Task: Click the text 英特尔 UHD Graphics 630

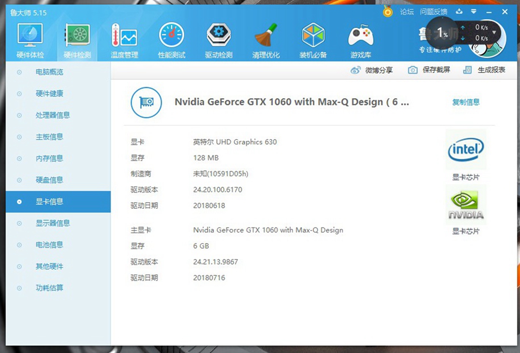Action: click(x=235, y=142)
